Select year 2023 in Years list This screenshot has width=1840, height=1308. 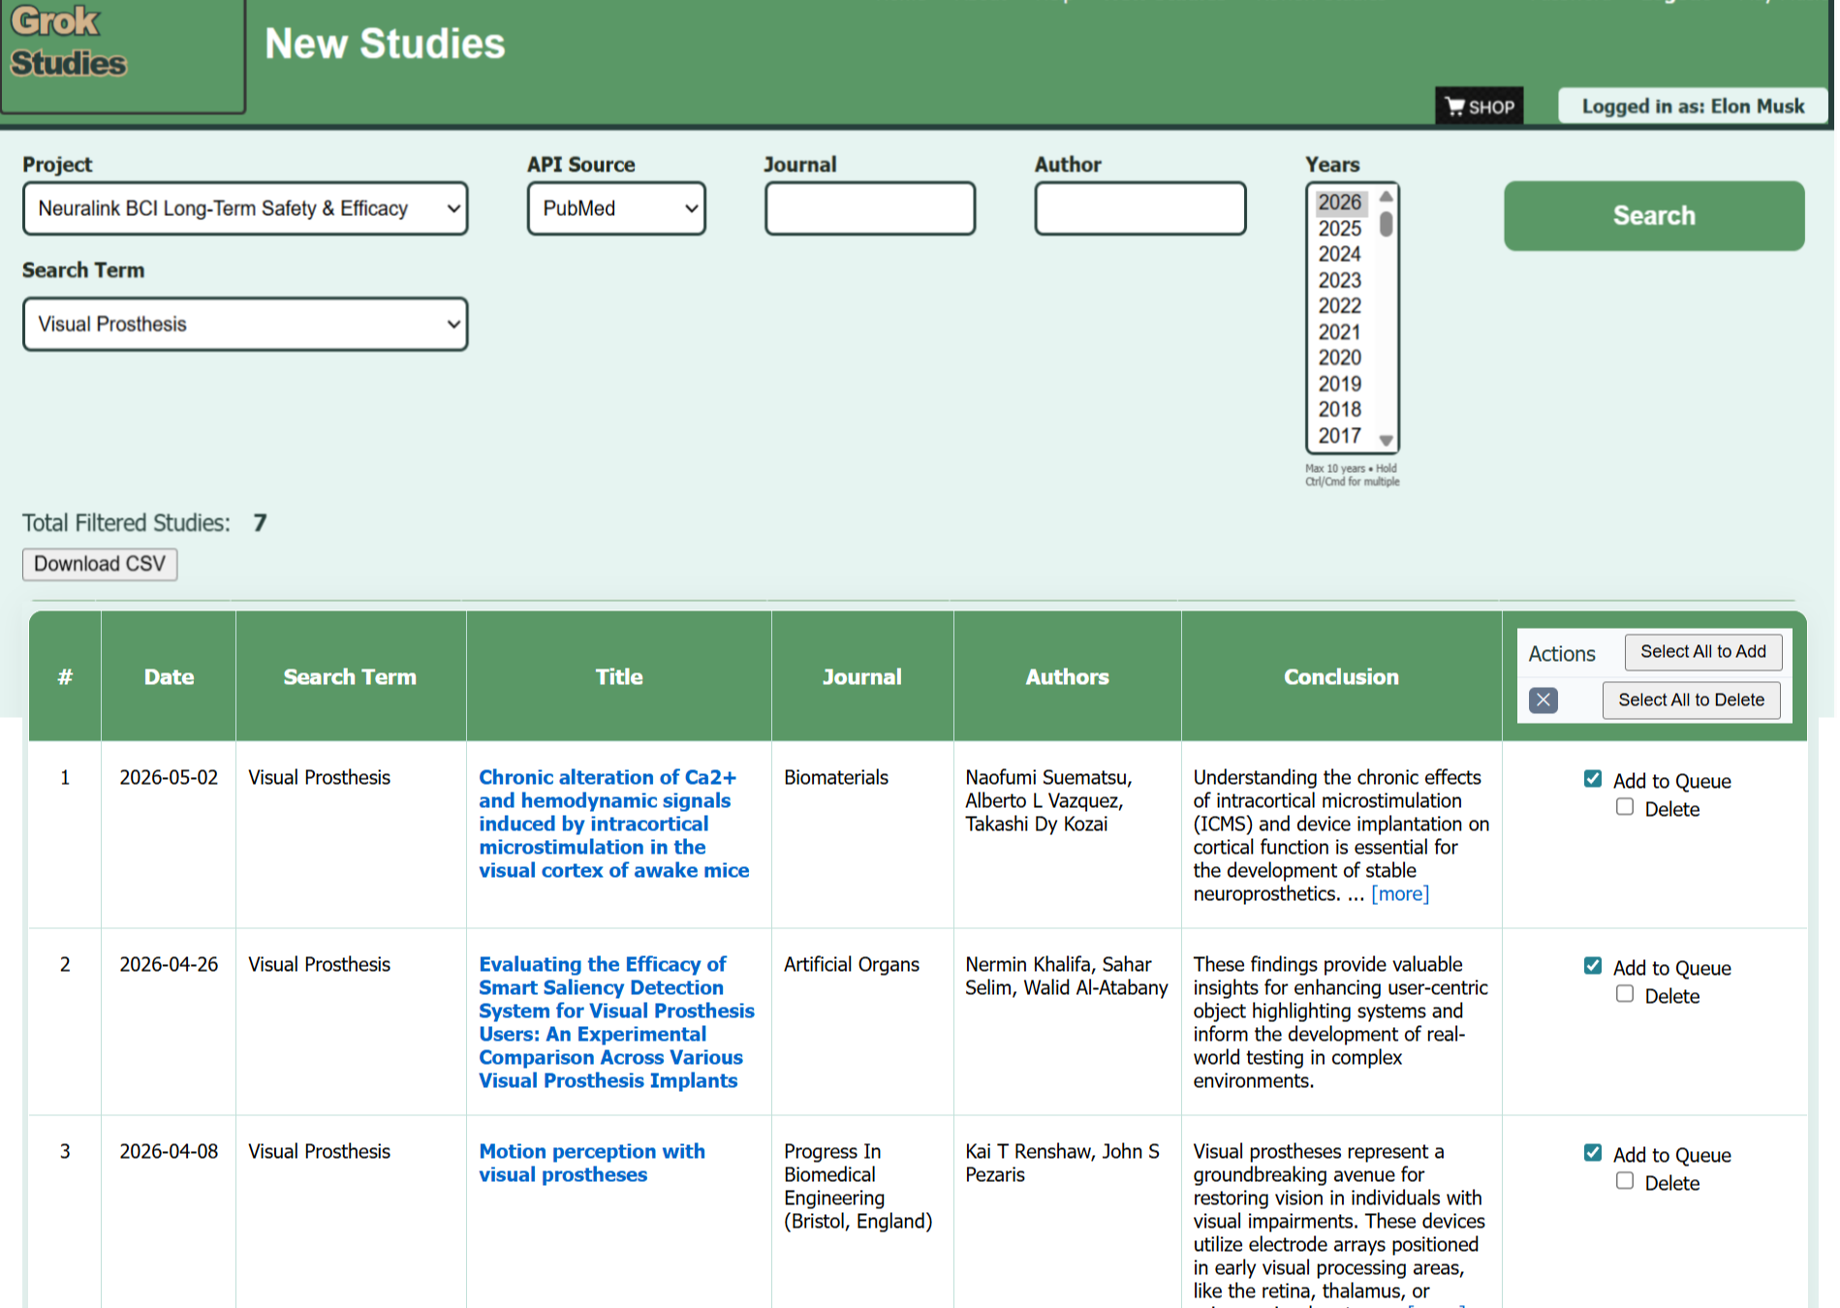click(x=1340, y=280)
